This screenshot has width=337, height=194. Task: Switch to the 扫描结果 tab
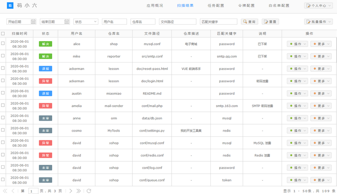click(x=185, y=6)
